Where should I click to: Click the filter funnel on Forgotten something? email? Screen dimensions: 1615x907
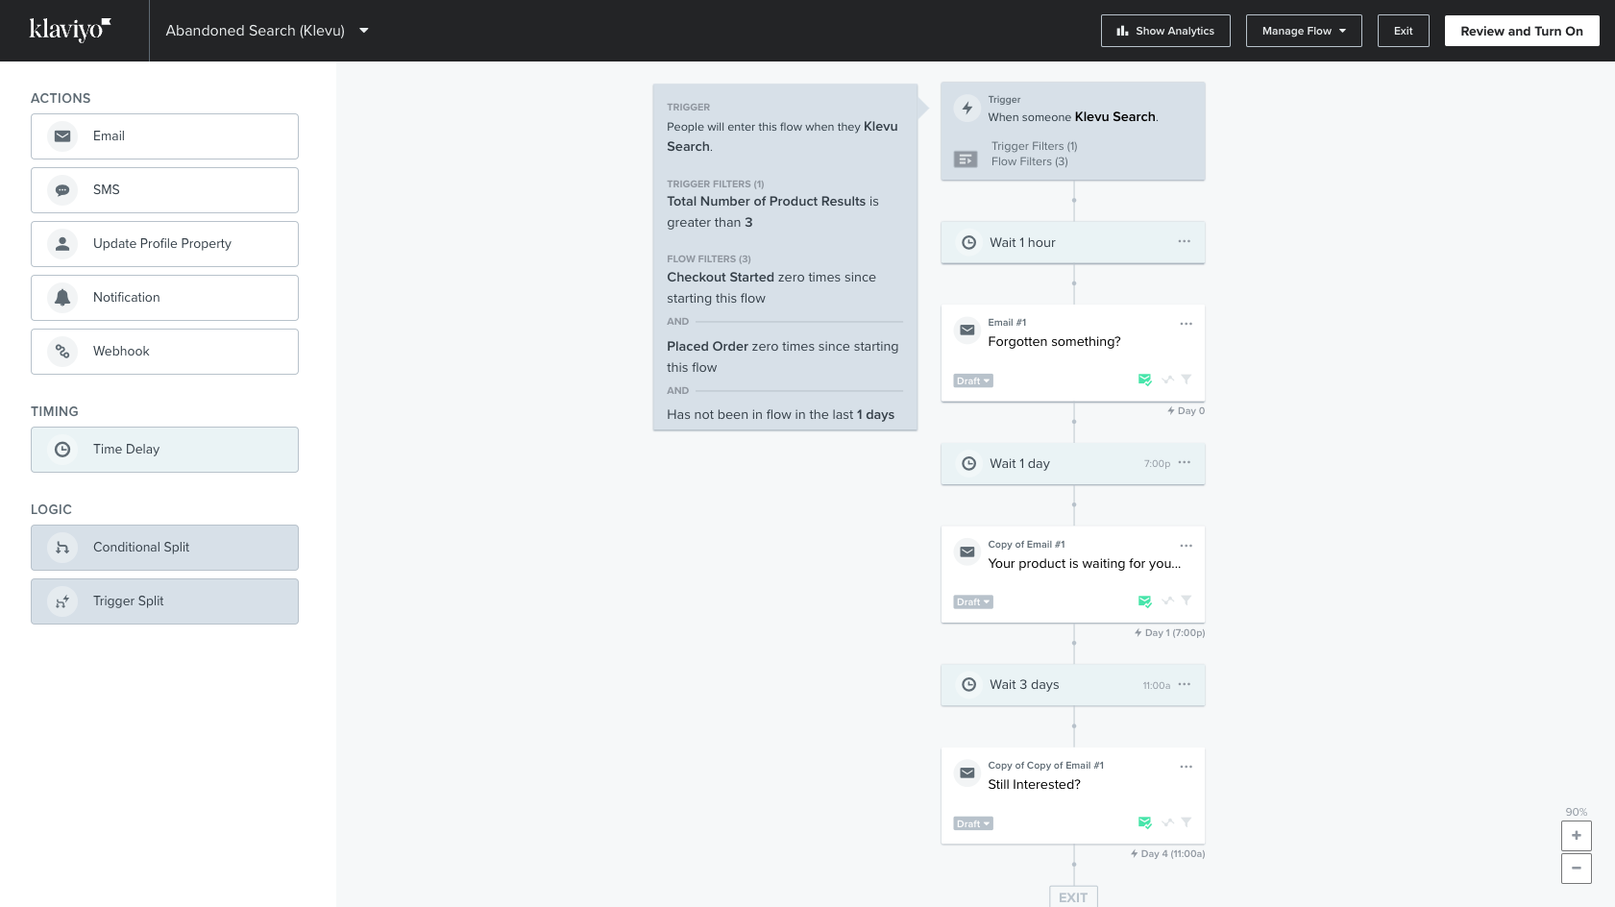pos(1187,380)
